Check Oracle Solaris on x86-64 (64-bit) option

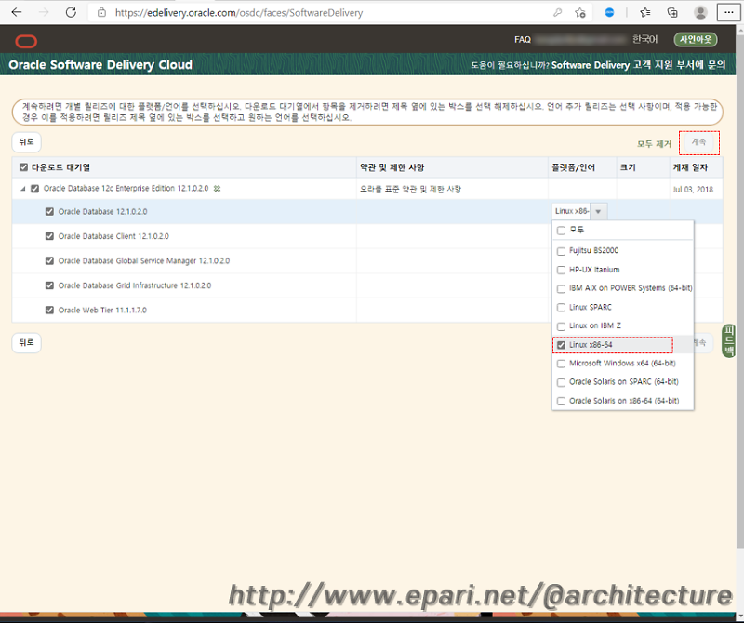click(561, 402)
